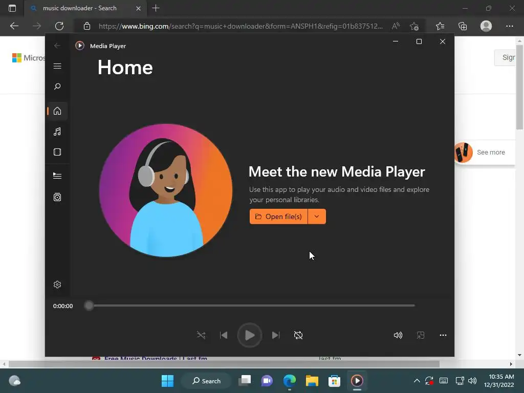Viewport: 524px width, 393px height.
Task: Show hidden icons in system tray
Action: 417,381
